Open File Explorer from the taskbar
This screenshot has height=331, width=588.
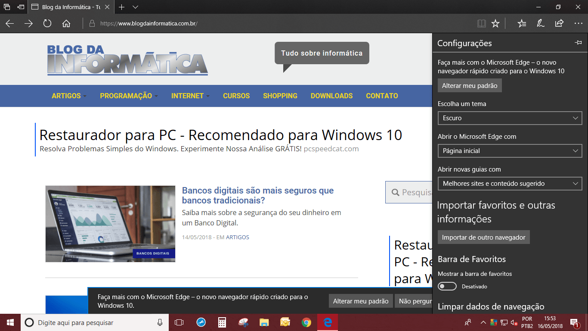(264, 322)
